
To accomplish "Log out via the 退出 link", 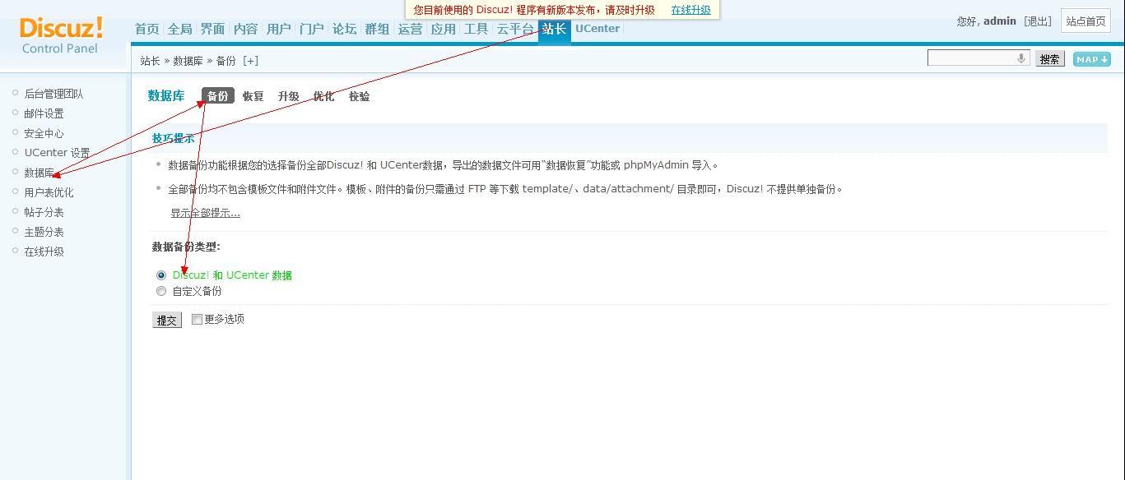I will coord(1037,21).
